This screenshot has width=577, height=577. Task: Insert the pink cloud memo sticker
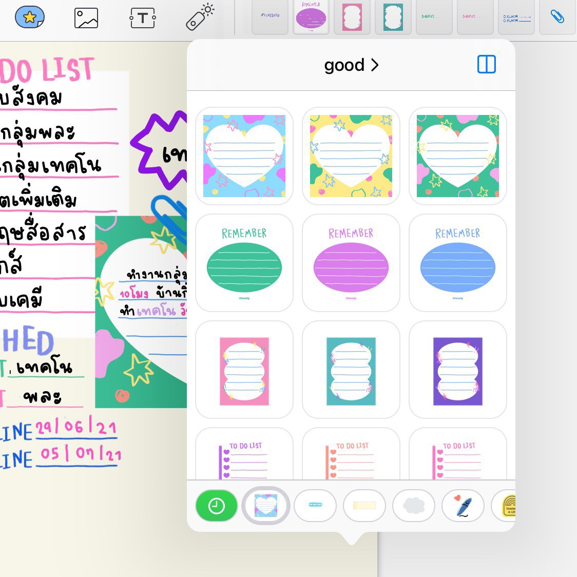[244, 370]
